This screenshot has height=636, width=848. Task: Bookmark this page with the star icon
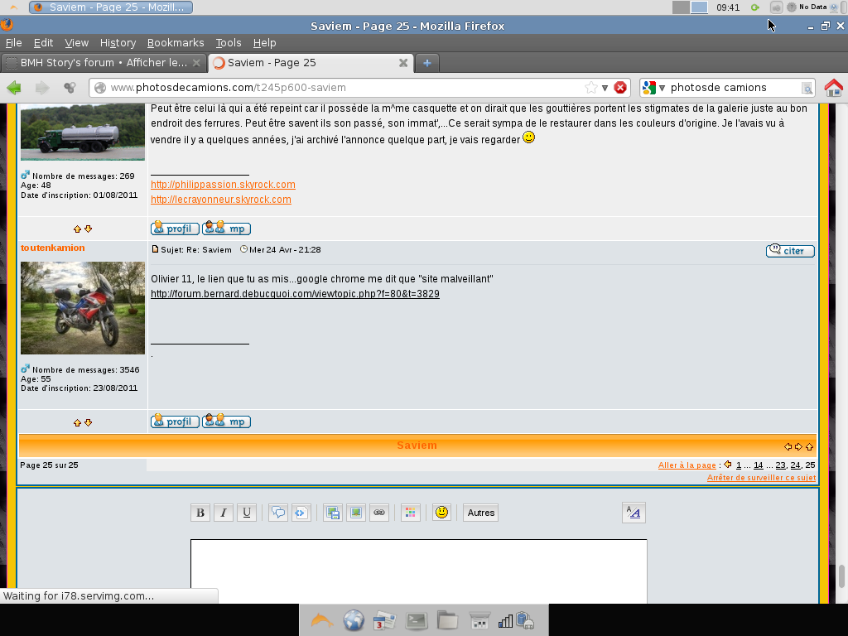pos(590,88)
